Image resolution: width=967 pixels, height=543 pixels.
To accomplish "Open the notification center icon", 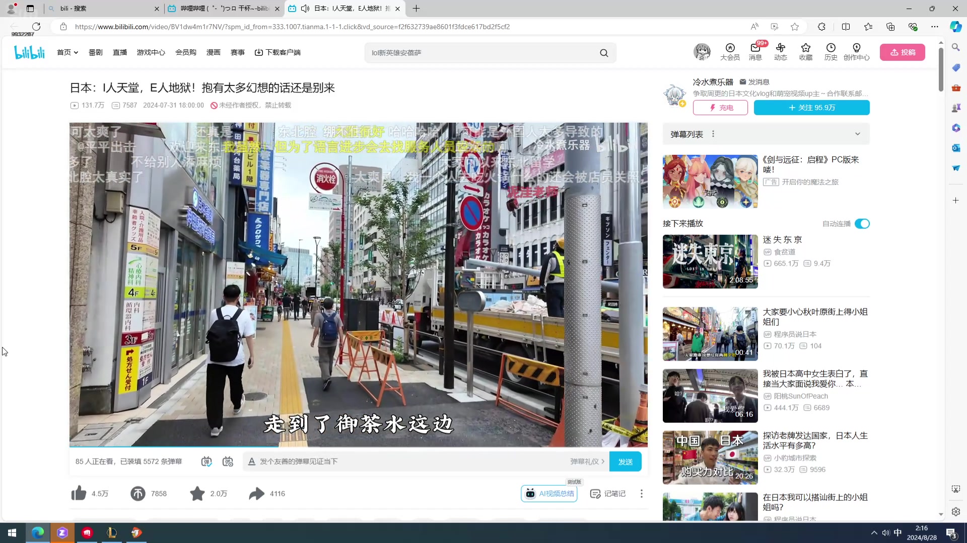I will click(x=951, y=533).
